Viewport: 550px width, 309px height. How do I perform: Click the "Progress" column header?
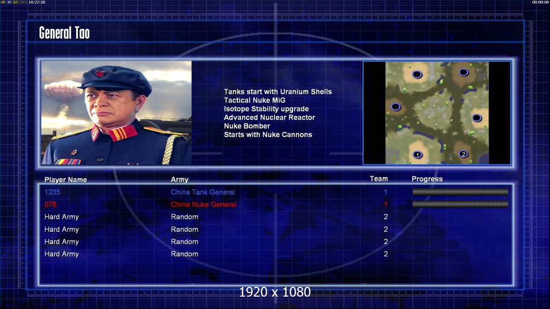click(x=427, y=179)
